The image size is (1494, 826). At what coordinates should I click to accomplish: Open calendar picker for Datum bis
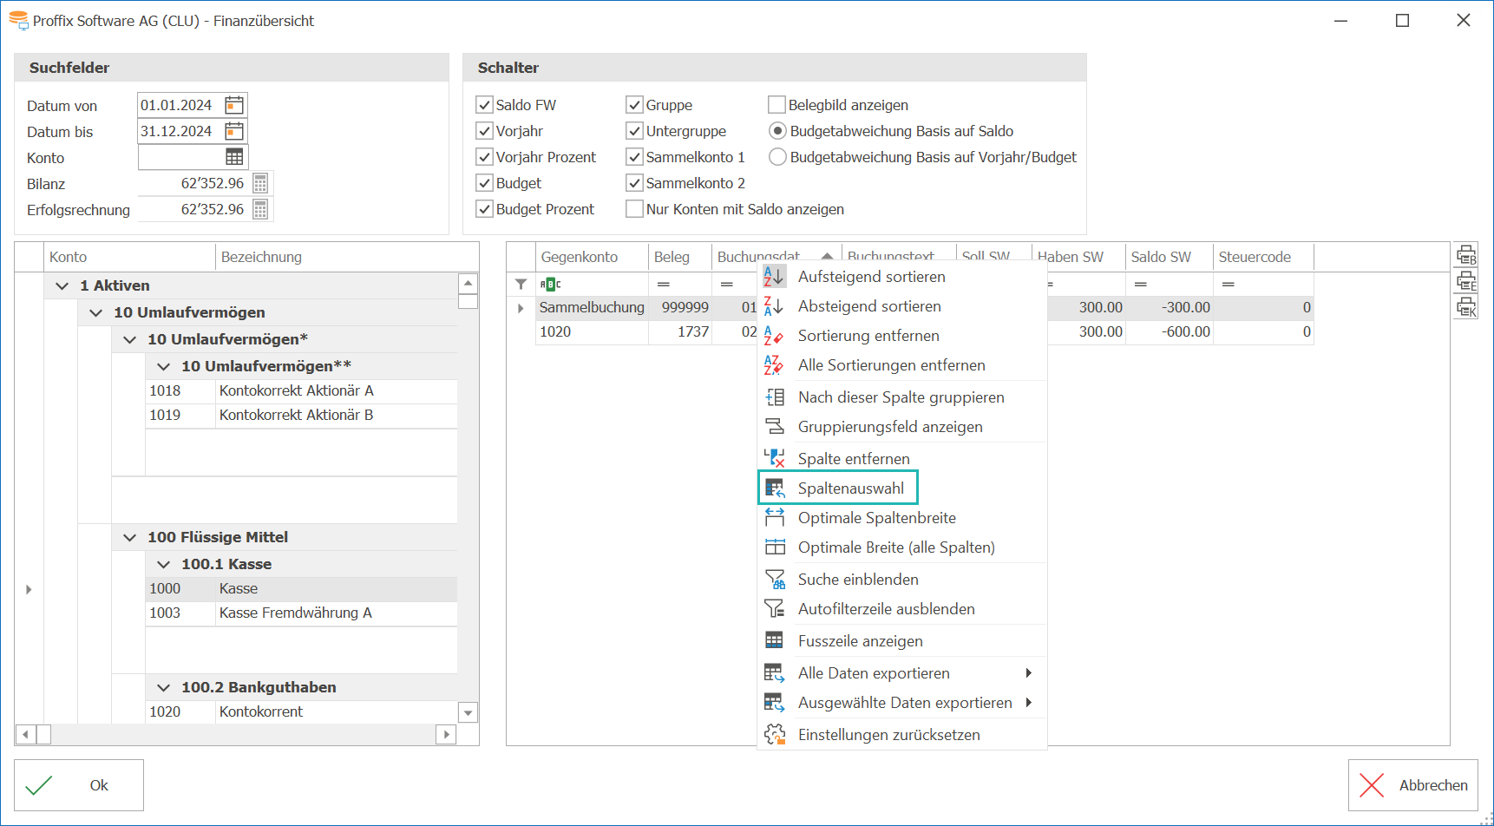coord(234,131)
